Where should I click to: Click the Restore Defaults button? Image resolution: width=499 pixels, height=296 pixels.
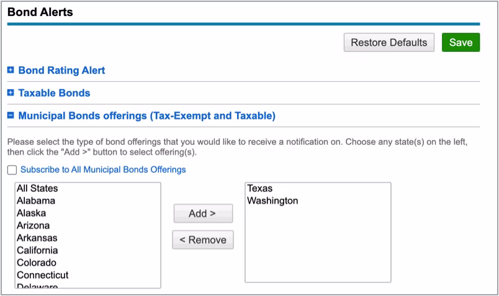click(x=389, y=43)
